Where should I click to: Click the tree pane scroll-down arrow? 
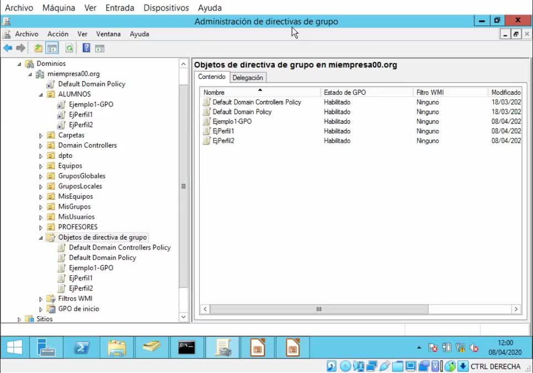tap(183, 317)
